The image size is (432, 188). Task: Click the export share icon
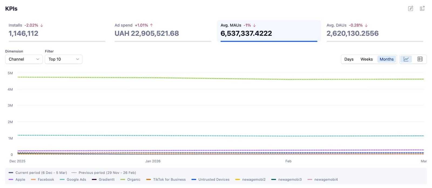coord(422,9)
